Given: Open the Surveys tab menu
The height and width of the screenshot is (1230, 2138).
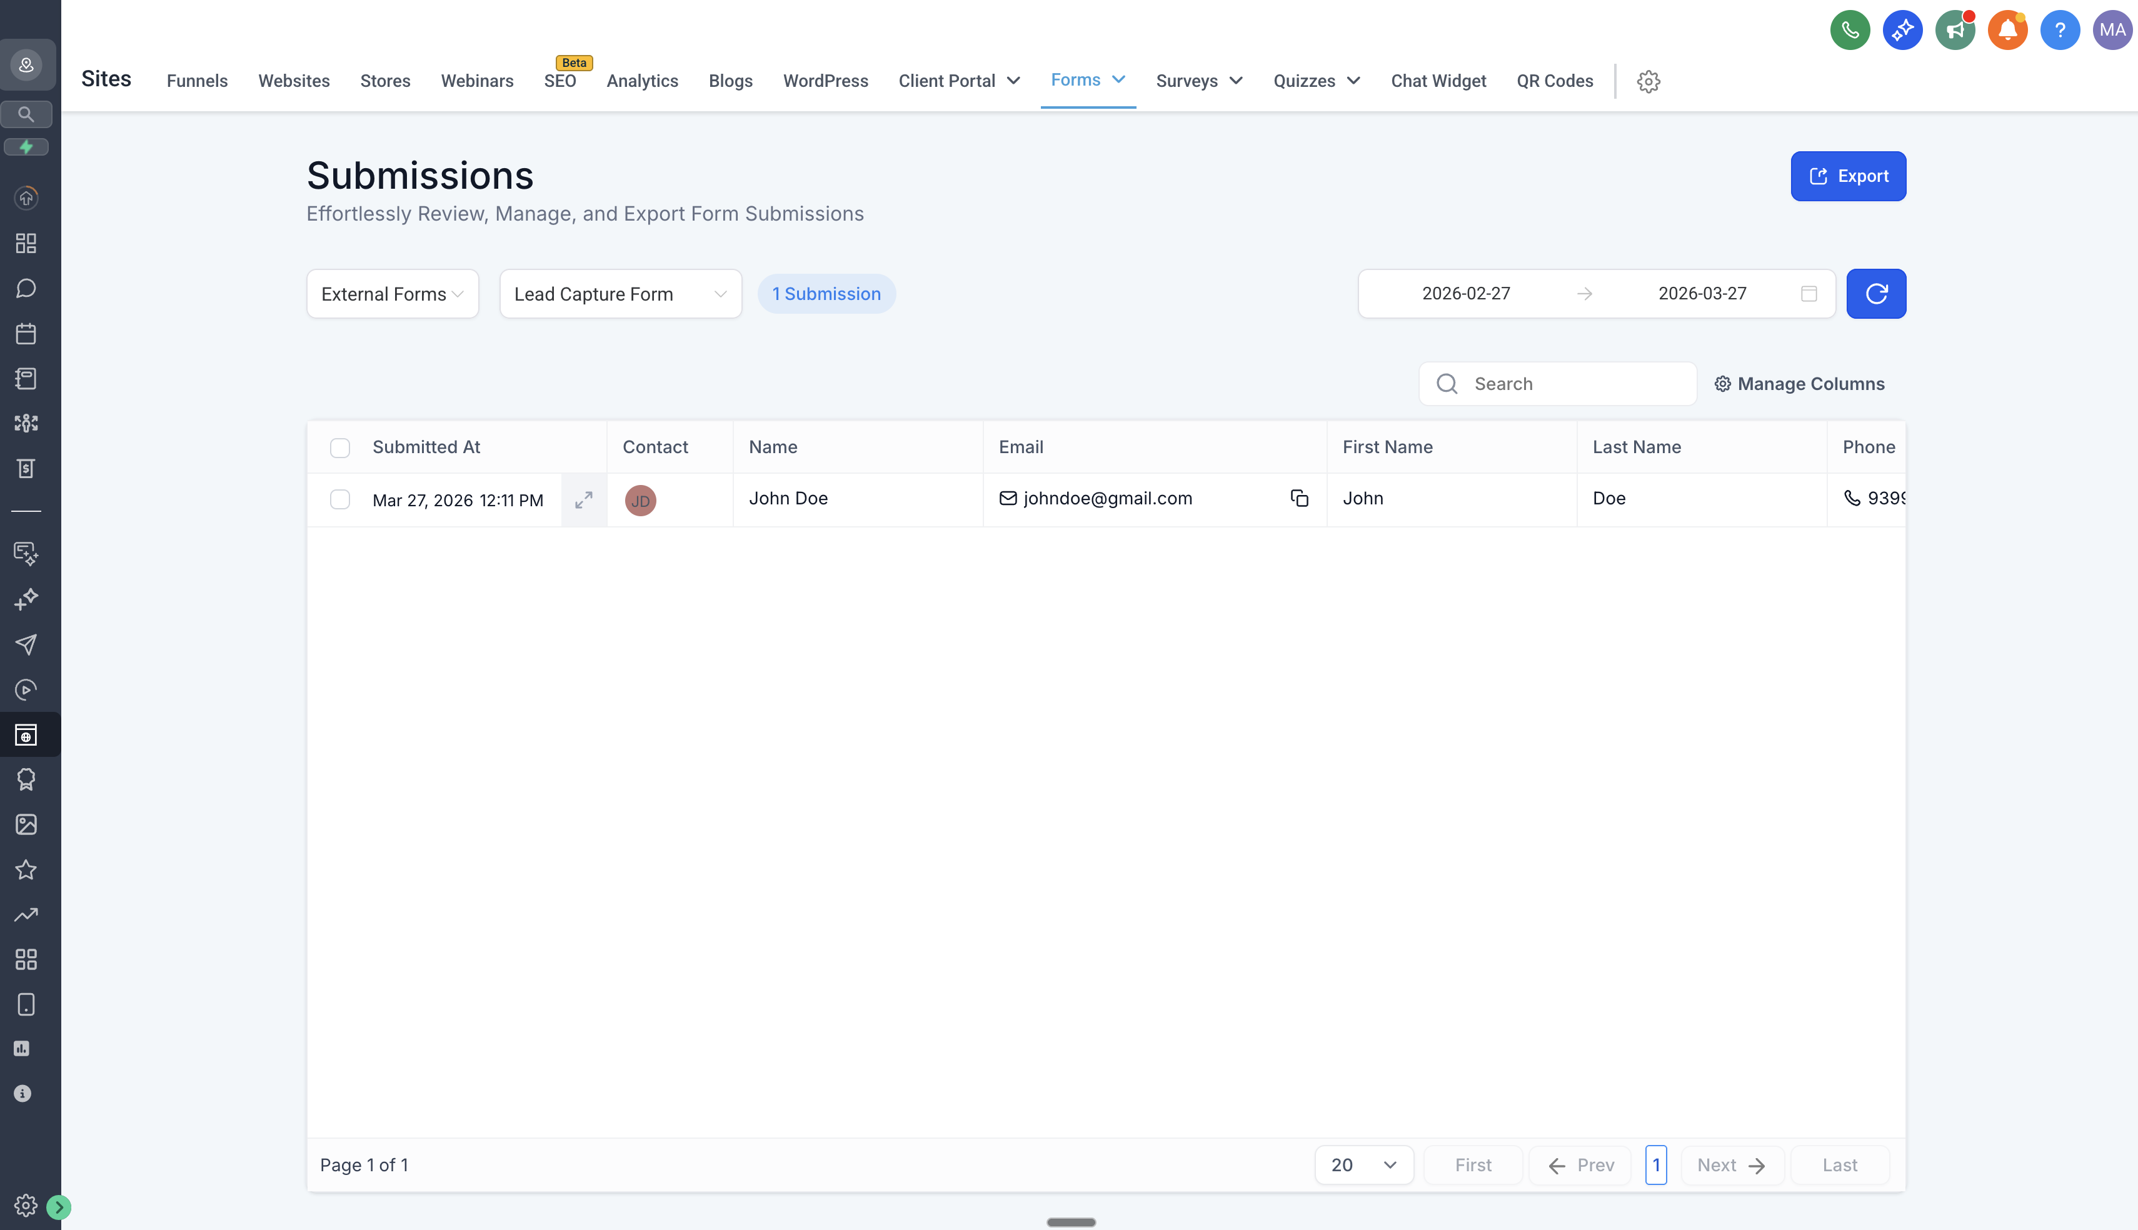Looking at the screenshot, I should [x=1198, y=81].
